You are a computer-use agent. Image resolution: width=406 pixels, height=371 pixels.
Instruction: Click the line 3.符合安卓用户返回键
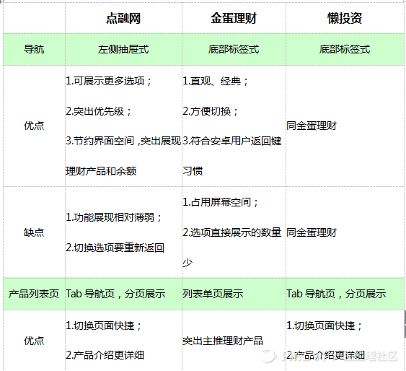point(232,141)
